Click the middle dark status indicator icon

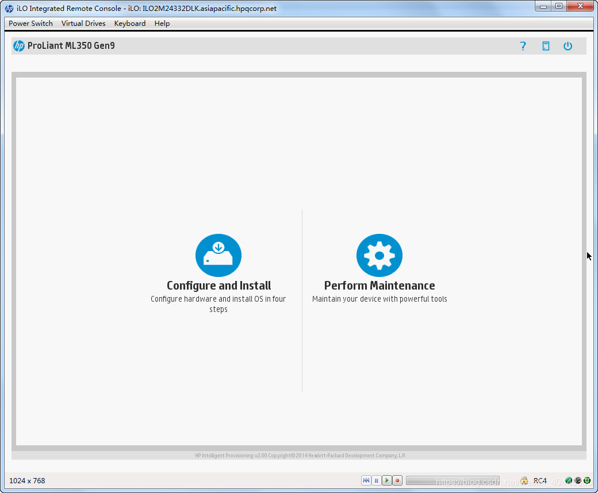(578, 481)
